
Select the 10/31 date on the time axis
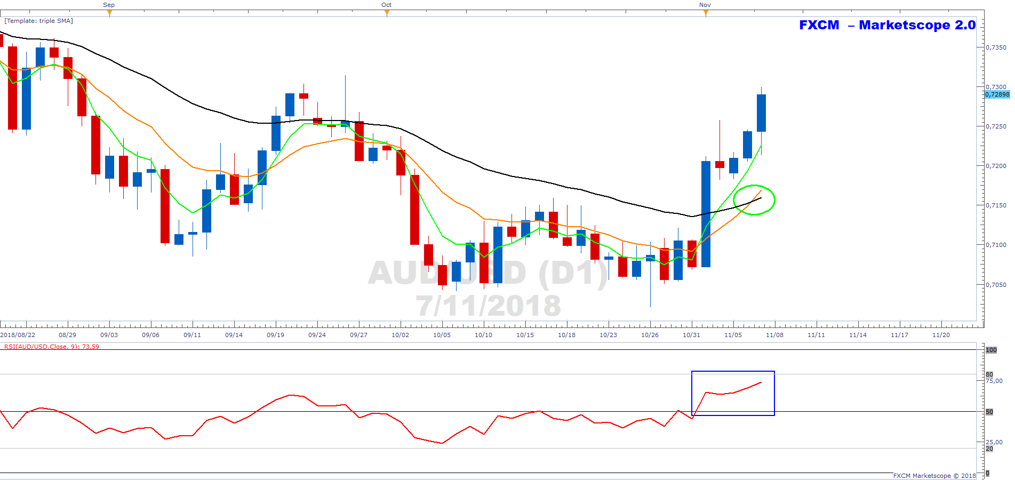692,335
